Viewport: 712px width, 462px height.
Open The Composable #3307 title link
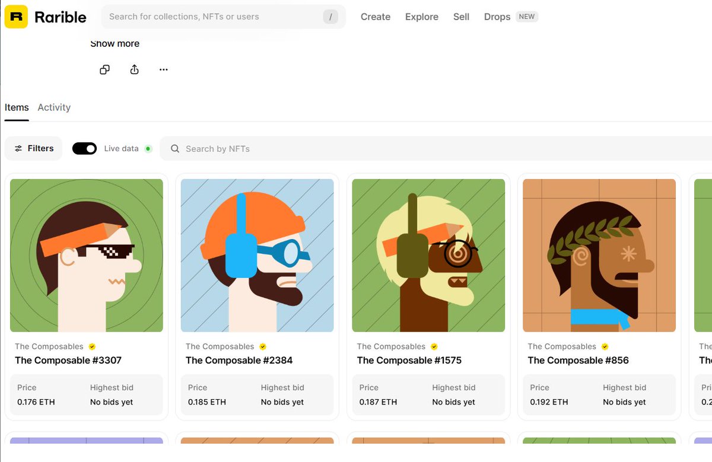68,360
